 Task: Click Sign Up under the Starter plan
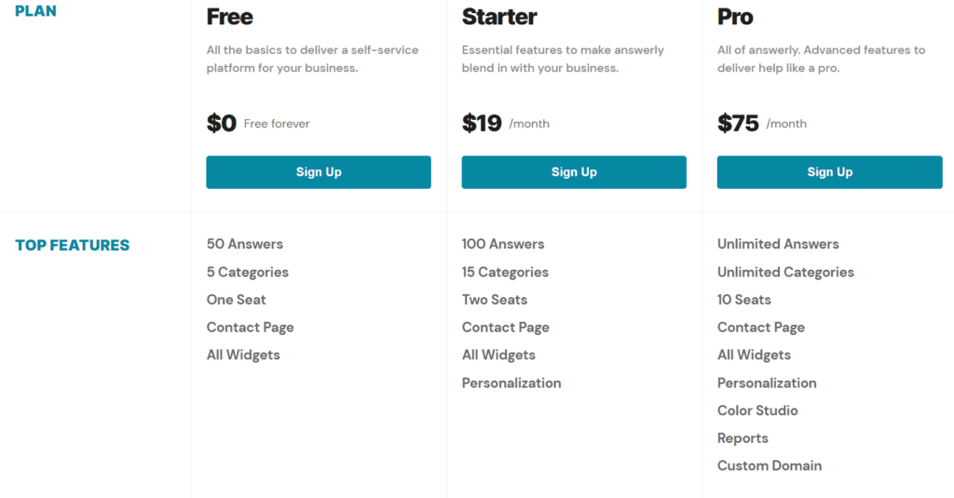coord(574,172)
